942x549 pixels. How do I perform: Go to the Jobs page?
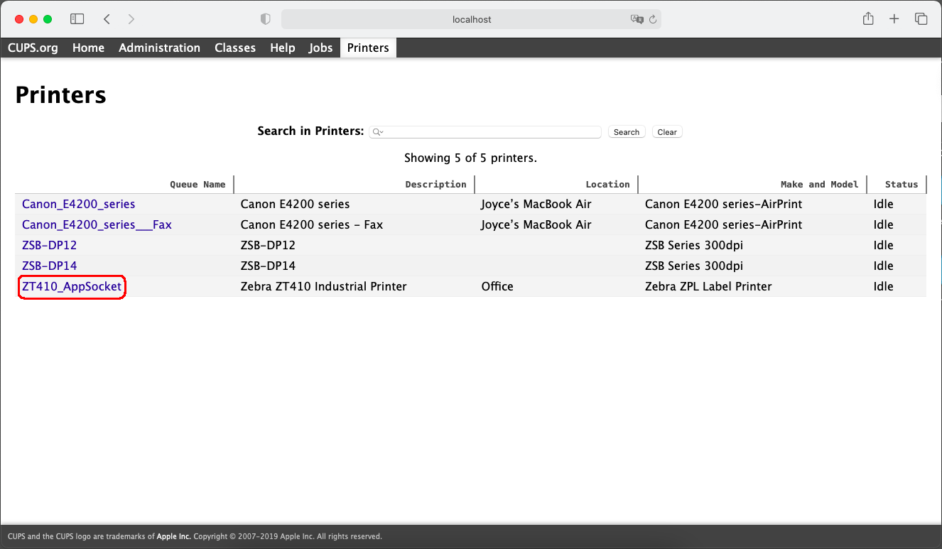[x=320, y=48]
